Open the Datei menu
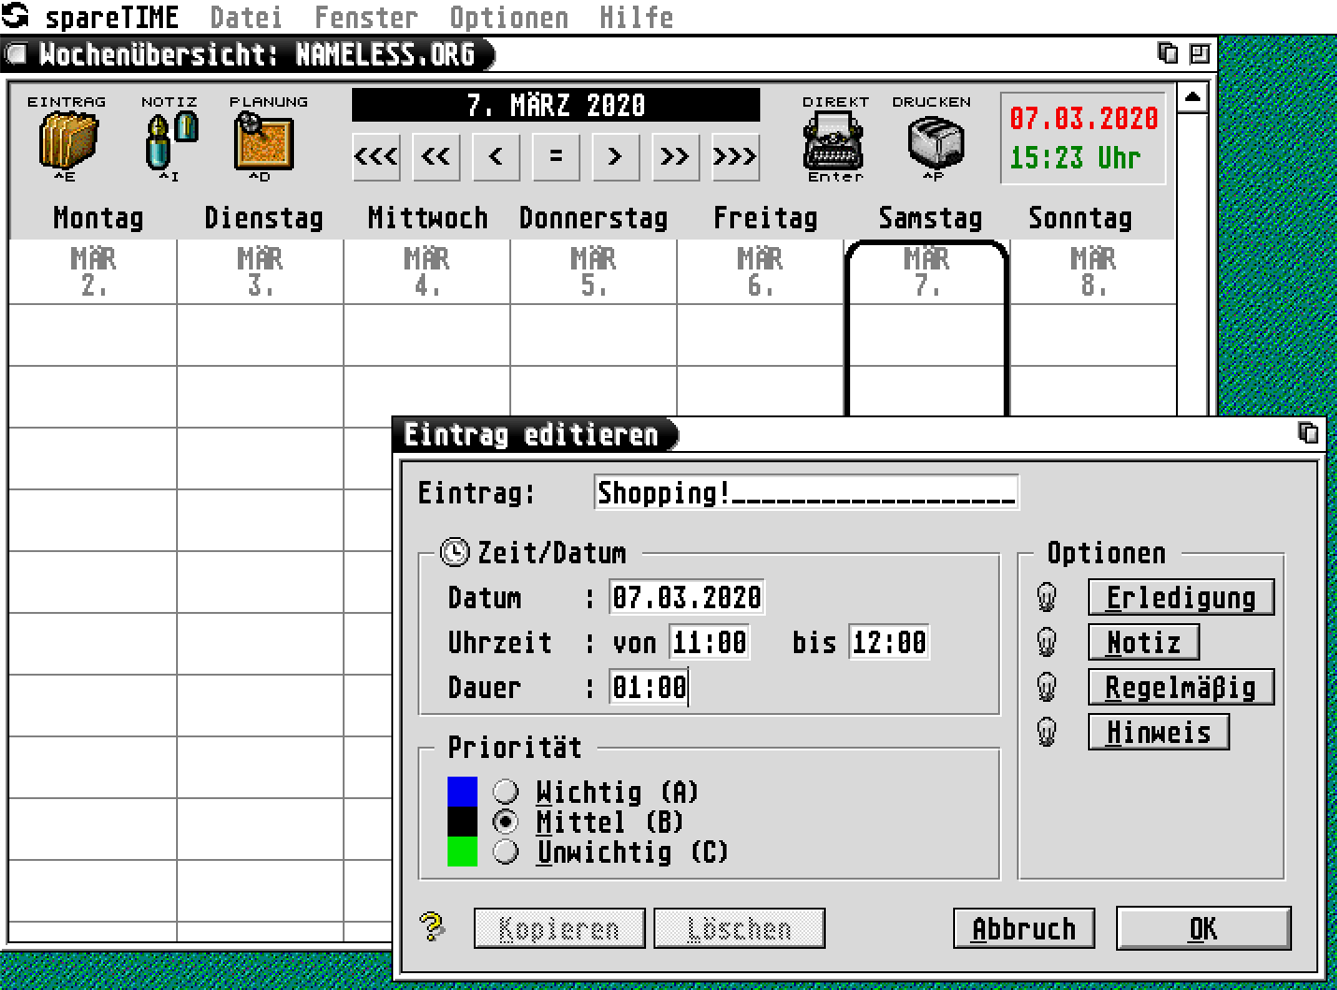This screenshot has height=990, width=1337. [x=247, y=15]
